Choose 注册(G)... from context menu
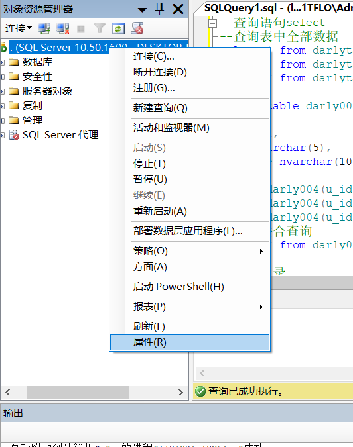Image resolution: width=353 pixels, height=447 pixels. coord(190,88)
